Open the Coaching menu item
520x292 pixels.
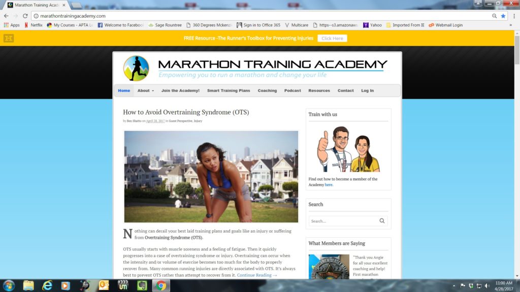coord(267,90)
